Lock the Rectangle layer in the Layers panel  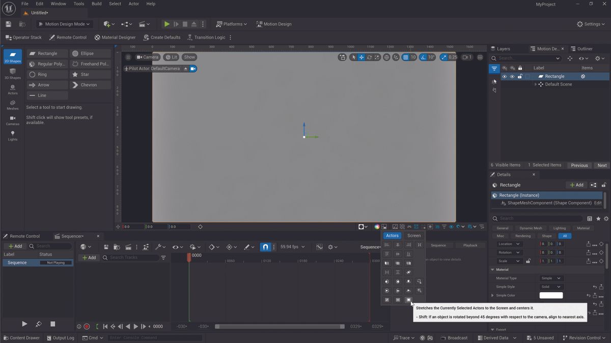click(519, 76)
